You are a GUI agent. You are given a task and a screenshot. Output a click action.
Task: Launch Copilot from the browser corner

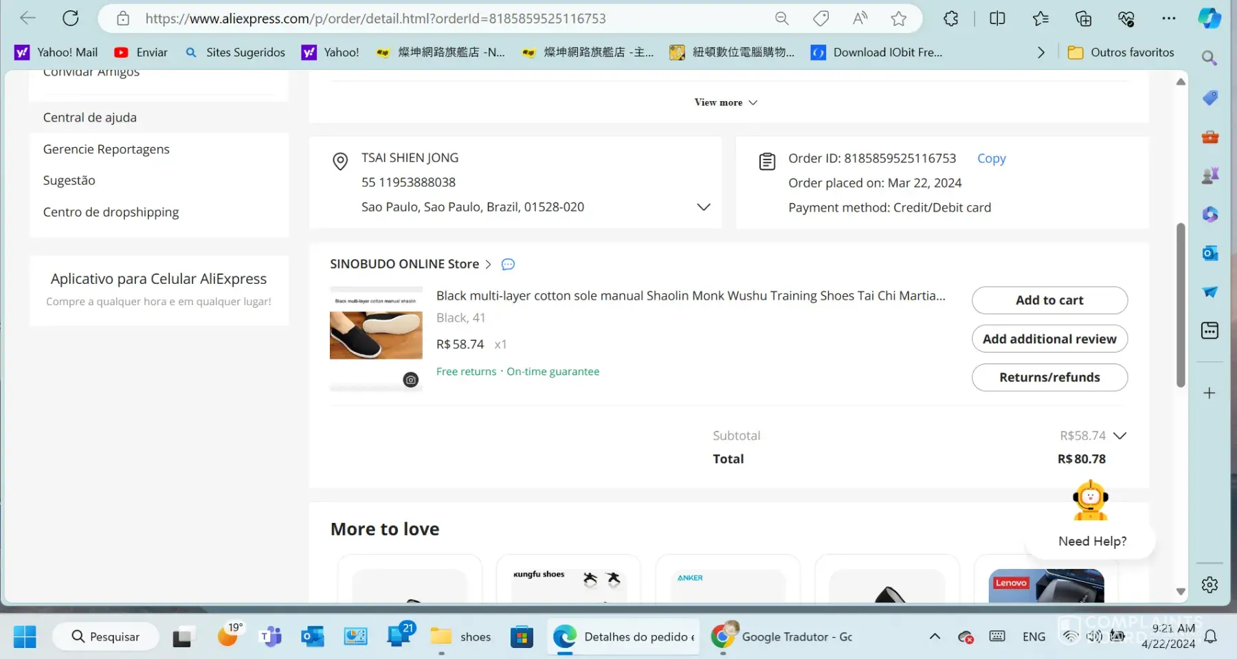click(1209, 19)
